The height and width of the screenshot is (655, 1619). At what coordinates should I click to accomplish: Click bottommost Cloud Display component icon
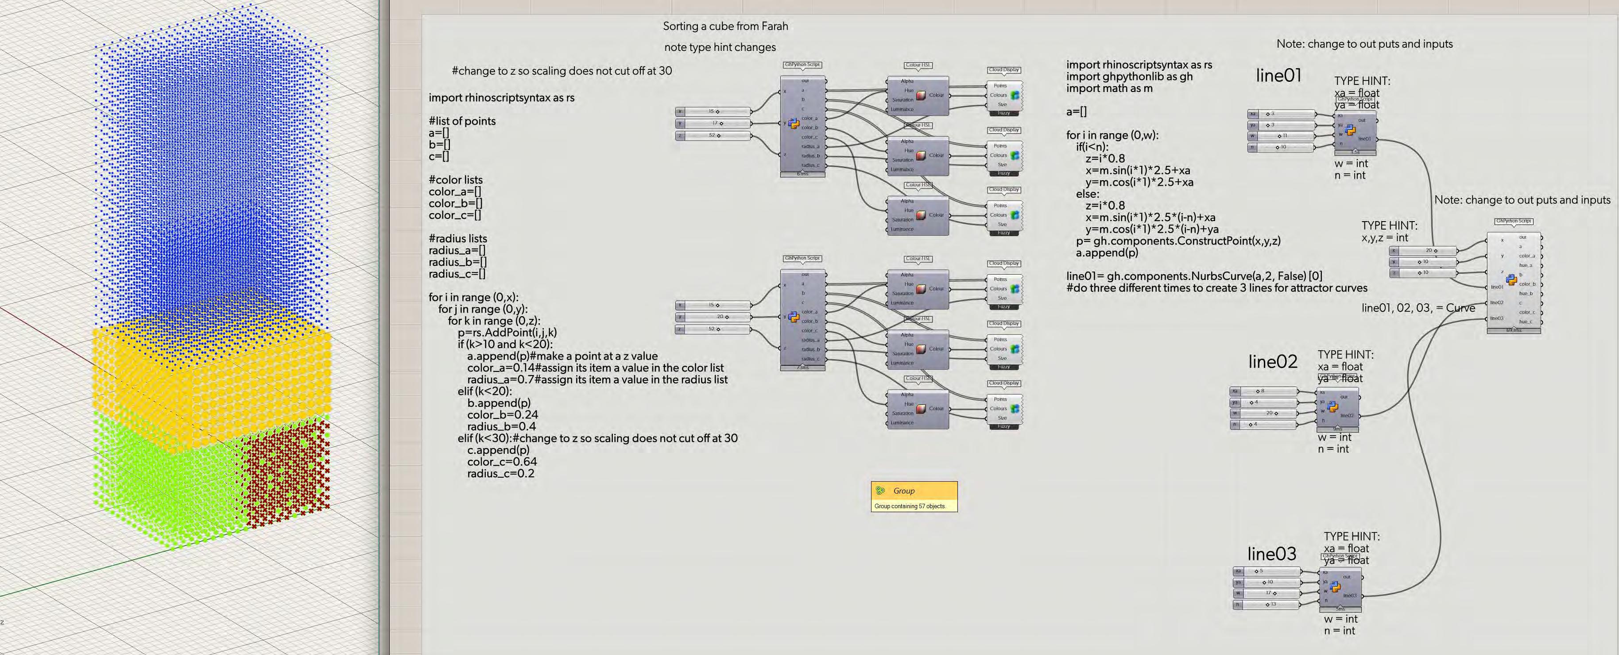tap(1015, 408)
